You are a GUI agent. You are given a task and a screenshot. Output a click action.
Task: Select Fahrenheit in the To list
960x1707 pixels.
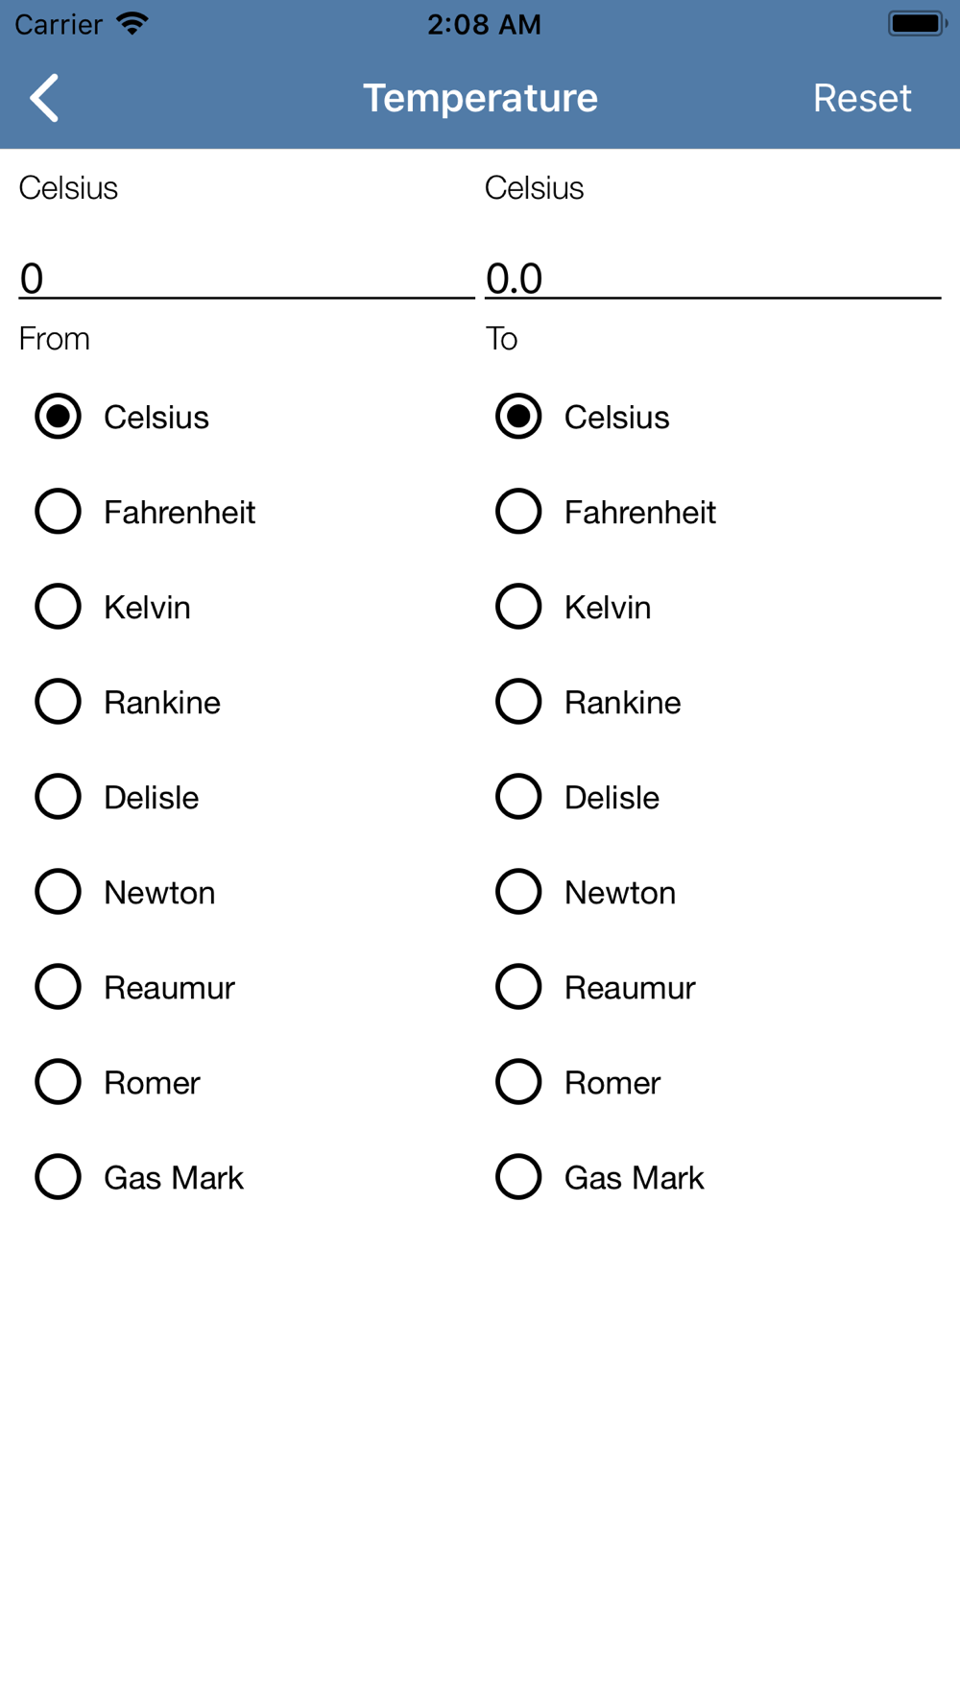coord(607,512)
